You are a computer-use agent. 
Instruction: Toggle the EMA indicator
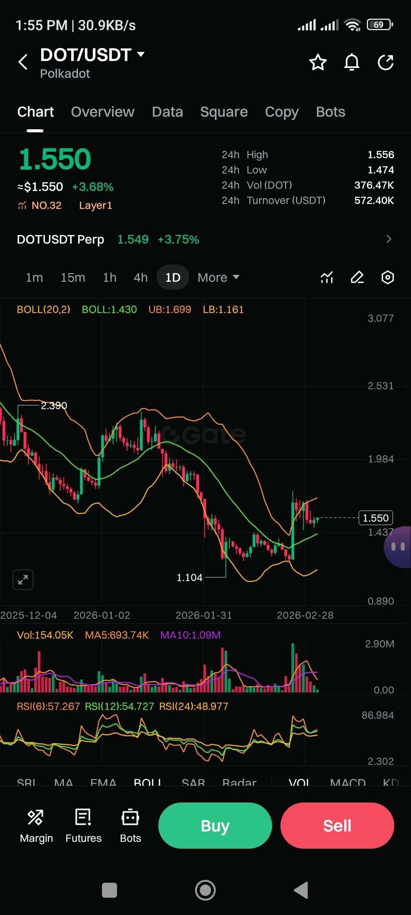(103, 782)
